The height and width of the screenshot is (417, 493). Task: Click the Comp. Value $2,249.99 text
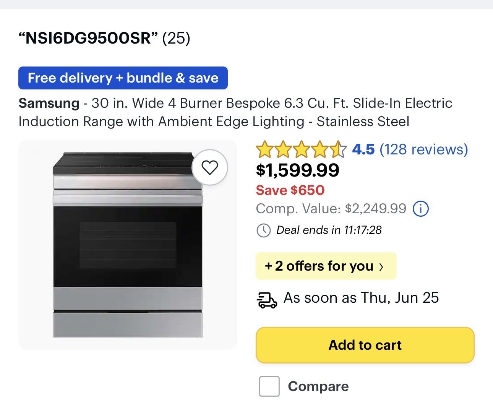331,209
